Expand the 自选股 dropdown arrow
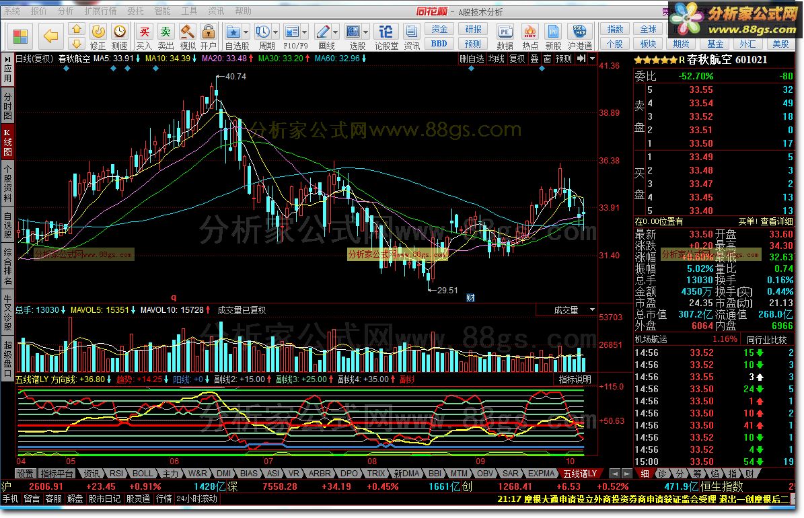Viewport: 804px width, 518px height. (x=246, y=32)
